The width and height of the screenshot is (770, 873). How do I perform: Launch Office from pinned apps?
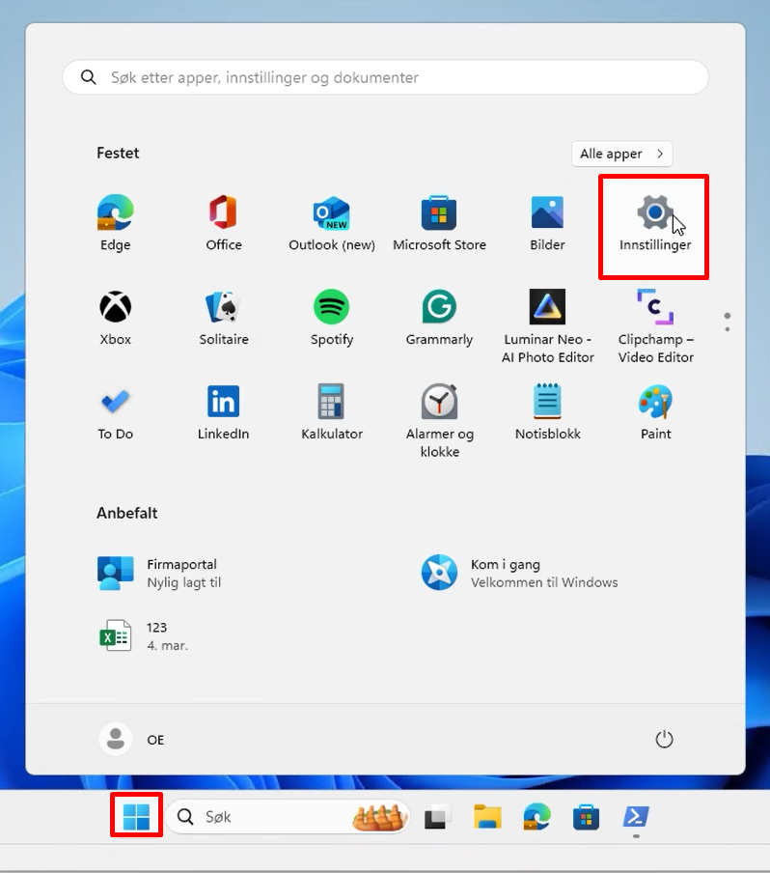[224, 223]
